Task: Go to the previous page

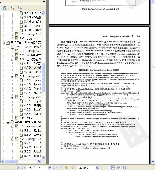Action: [x=24, y=167]
